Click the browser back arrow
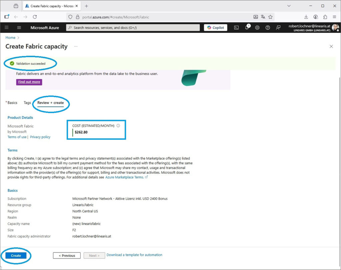Screen dimensions: 341x270 click(x=16, y=17)
